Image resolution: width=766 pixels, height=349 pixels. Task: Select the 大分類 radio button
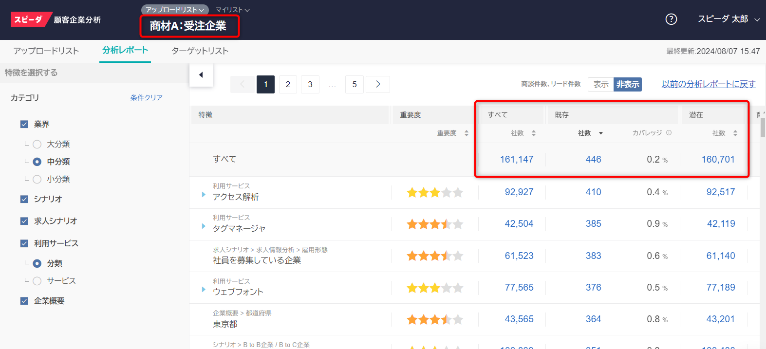pyautogui.click(x=37, y=144)
